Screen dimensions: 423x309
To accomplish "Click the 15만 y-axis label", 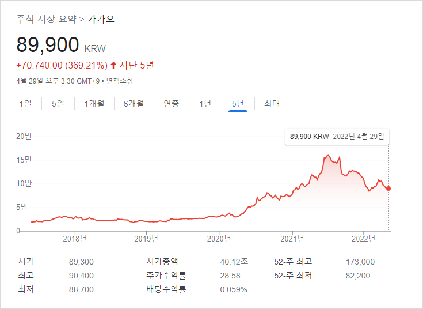I will point(24,160).
